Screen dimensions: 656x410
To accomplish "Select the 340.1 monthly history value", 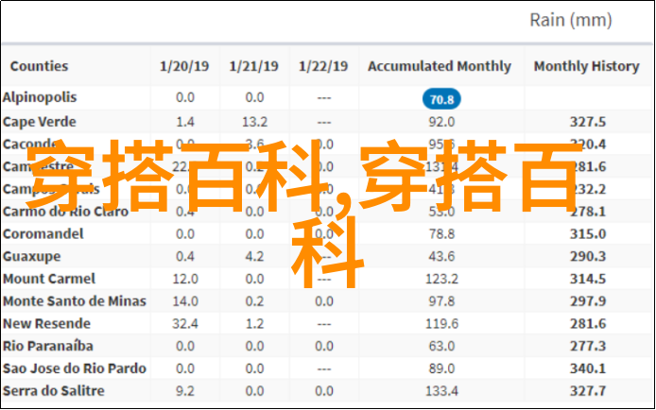I will click(x=587, y=368).
